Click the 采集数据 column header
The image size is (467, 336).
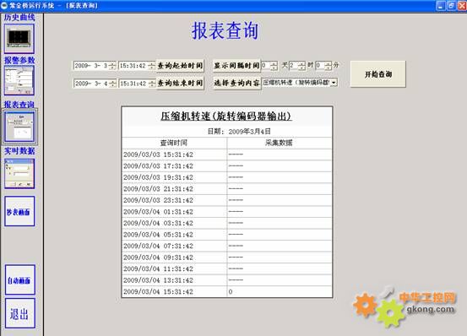(279, 143)
